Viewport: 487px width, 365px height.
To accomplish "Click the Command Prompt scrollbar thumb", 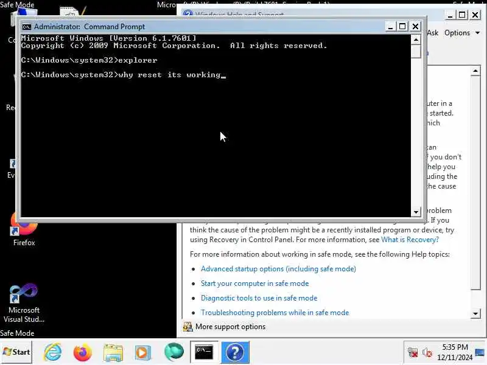I will tap(416, 51).
